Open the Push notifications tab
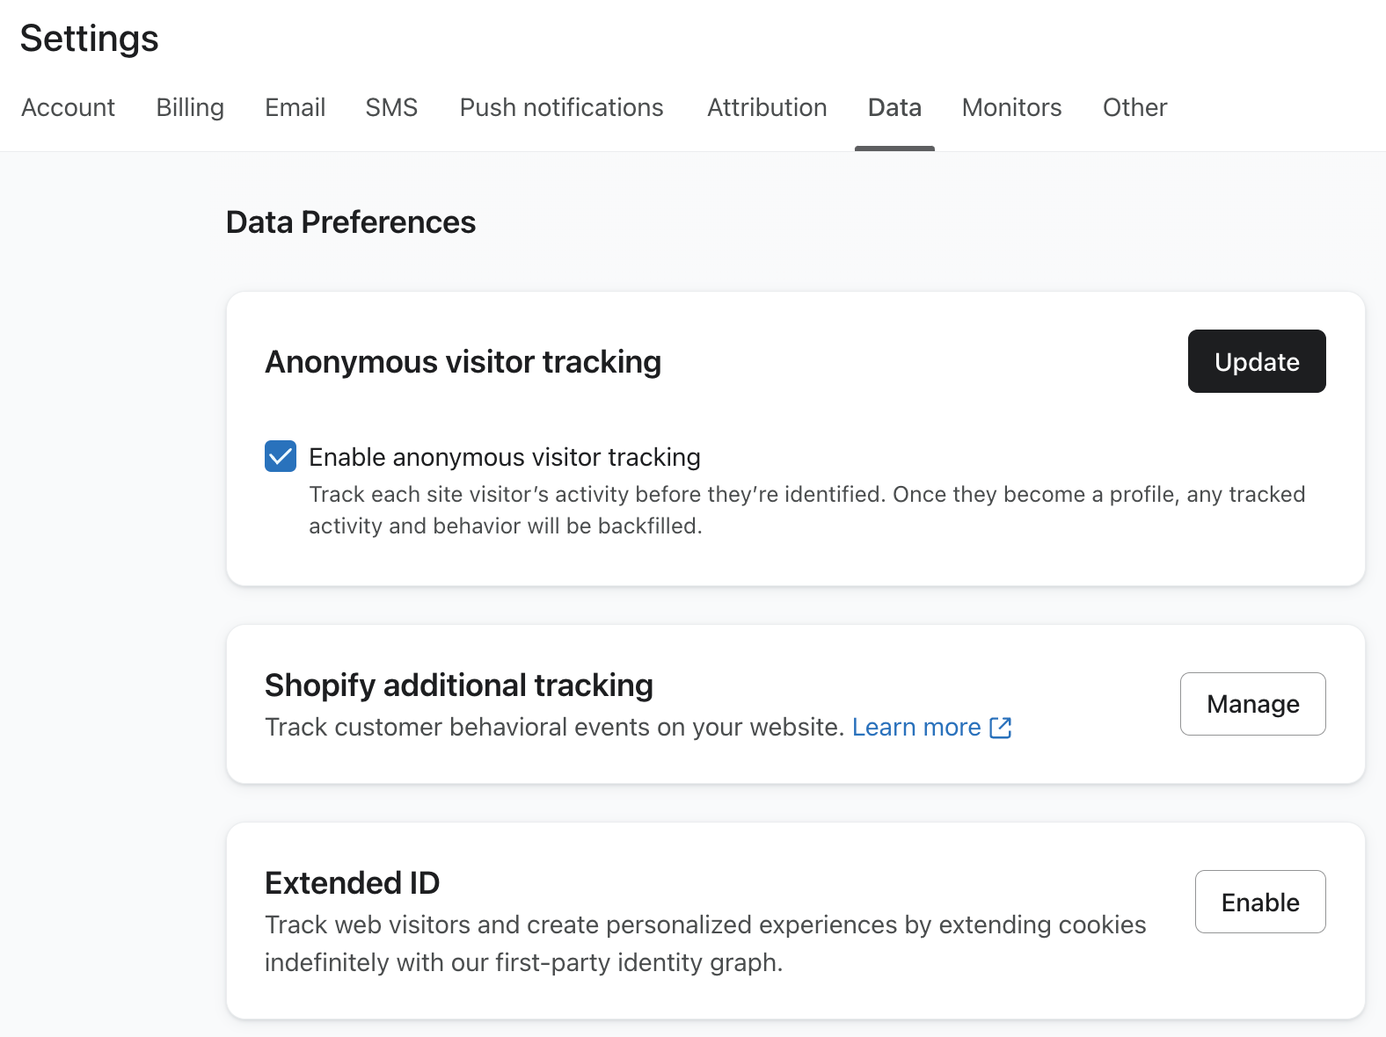The image size is (1386, 1037). 561,107
